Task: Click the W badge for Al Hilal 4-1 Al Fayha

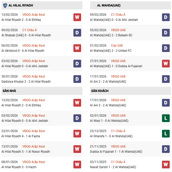Action: click(77, 134)
